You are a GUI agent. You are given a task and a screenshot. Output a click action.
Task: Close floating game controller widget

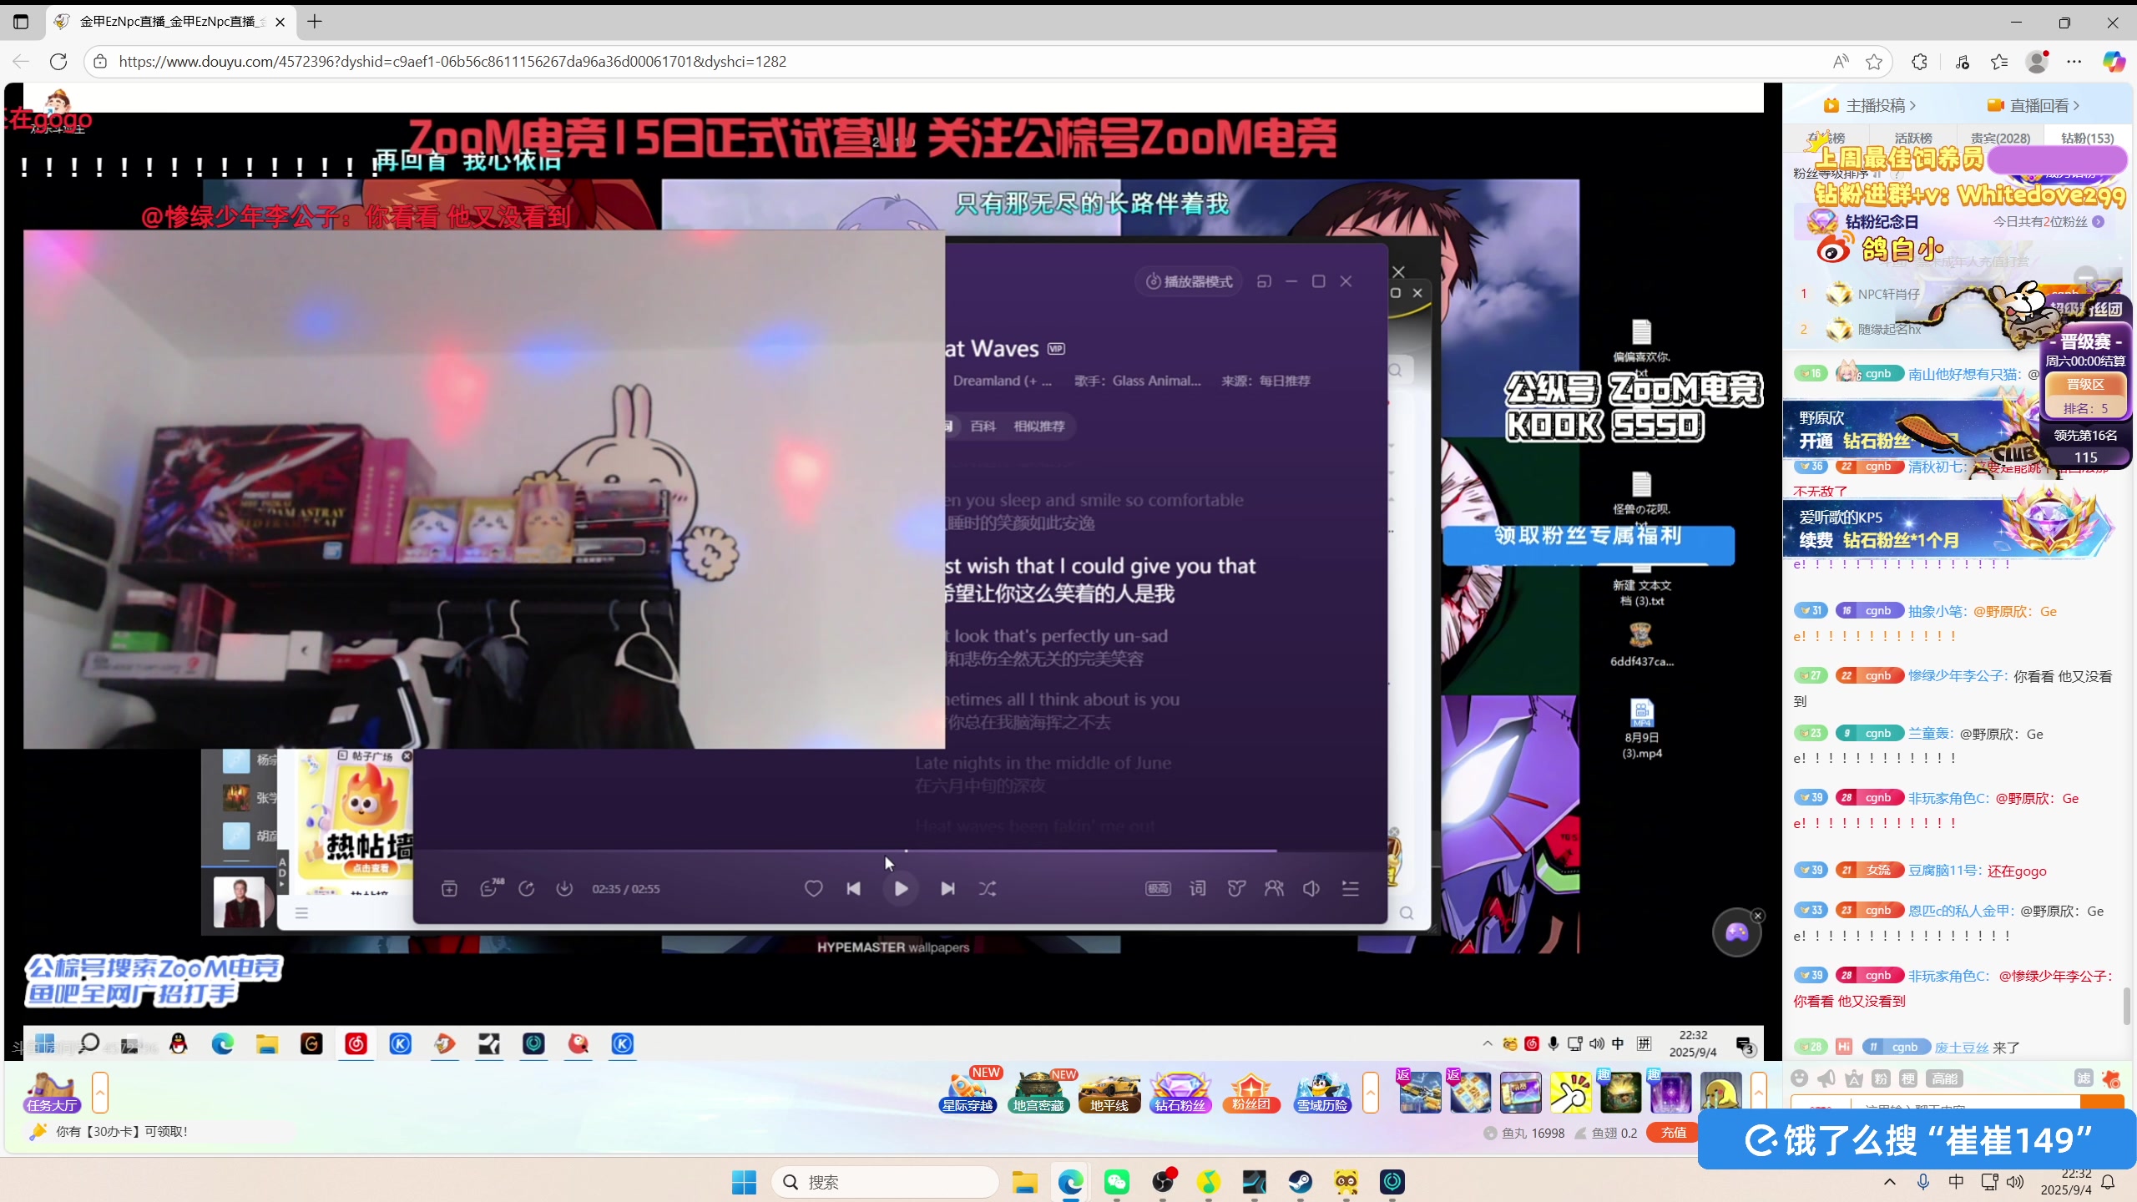click(x=1758, y=916)
